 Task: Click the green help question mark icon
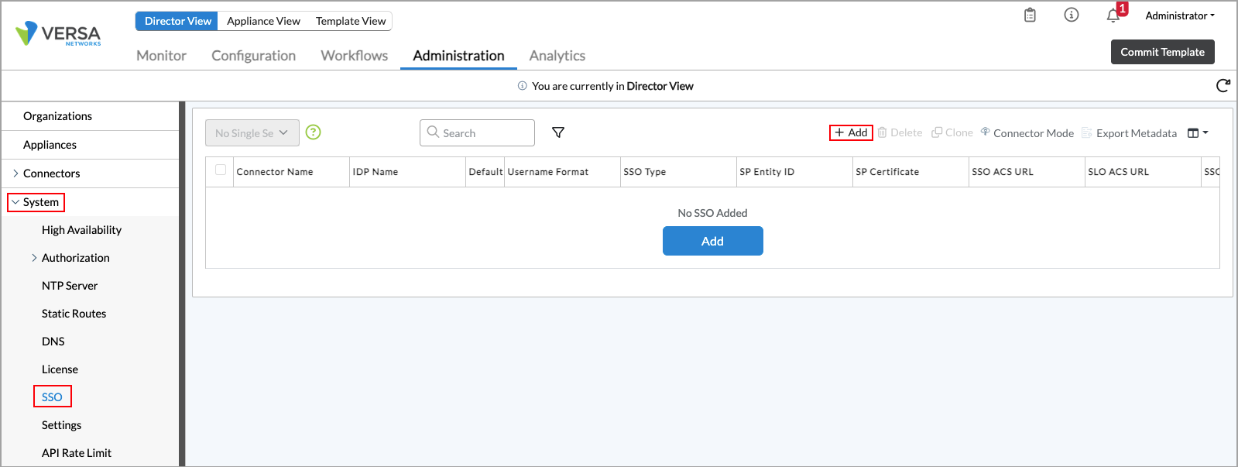pos(313,132)
